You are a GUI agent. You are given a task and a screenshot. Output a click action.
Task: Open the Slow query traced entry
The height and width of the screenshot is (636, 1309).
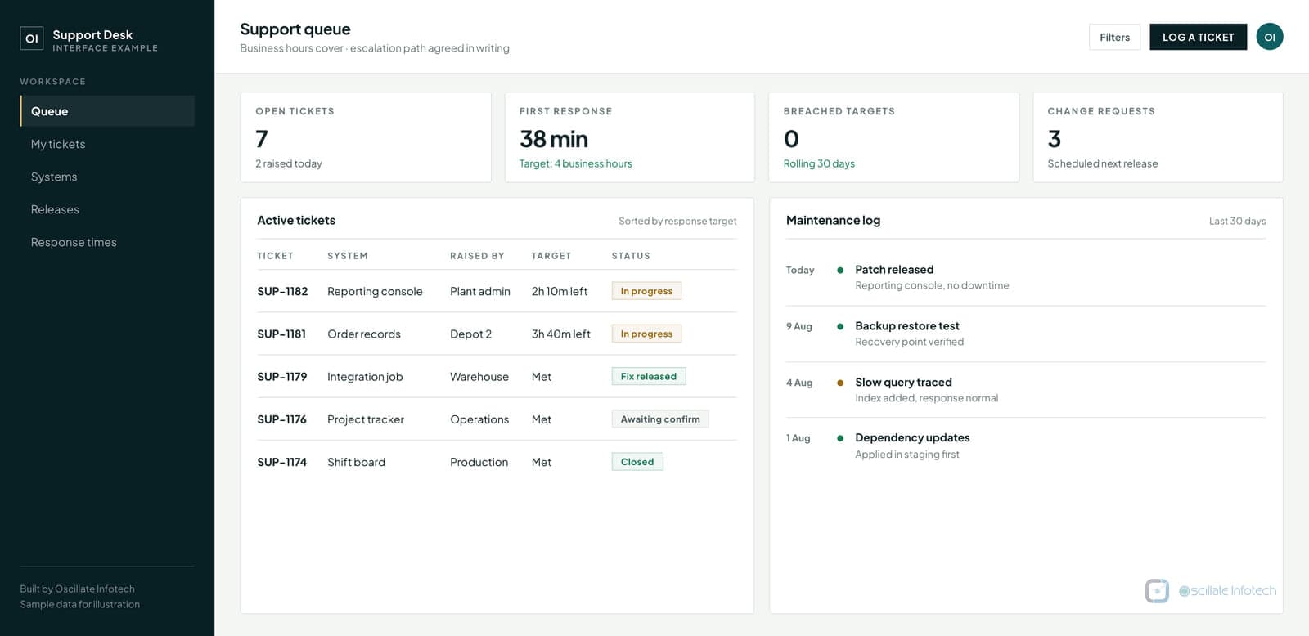[1026, 390]
